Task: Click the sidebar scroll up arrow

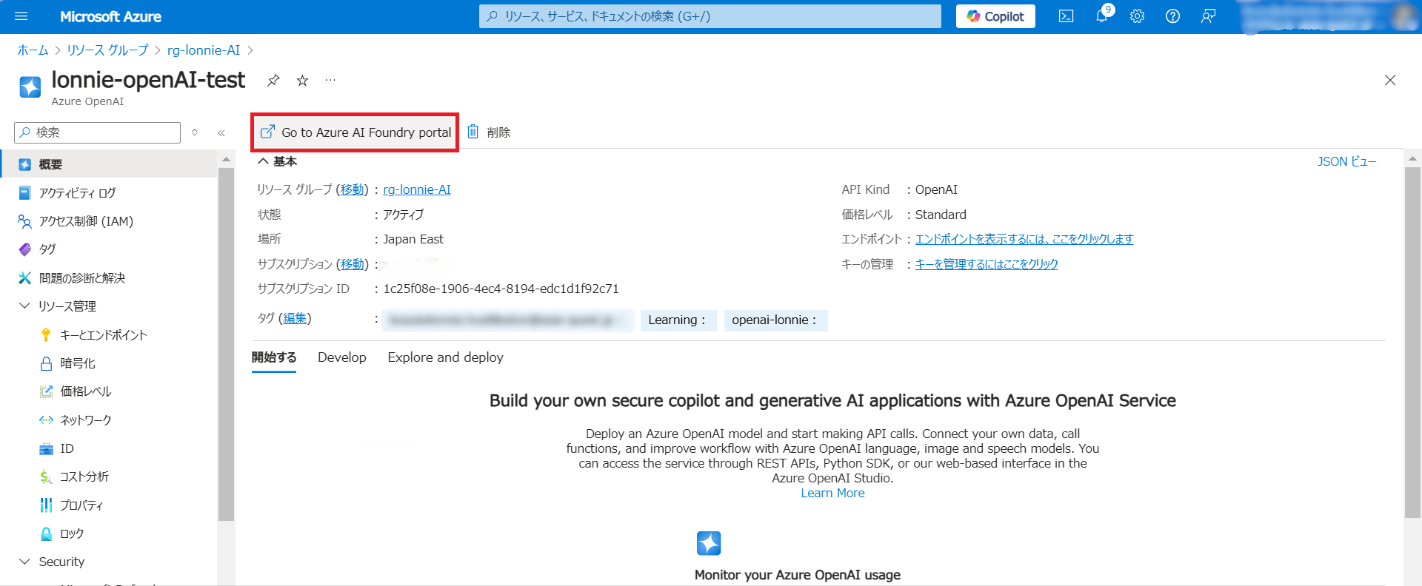Action: click(x=226, y=159)
